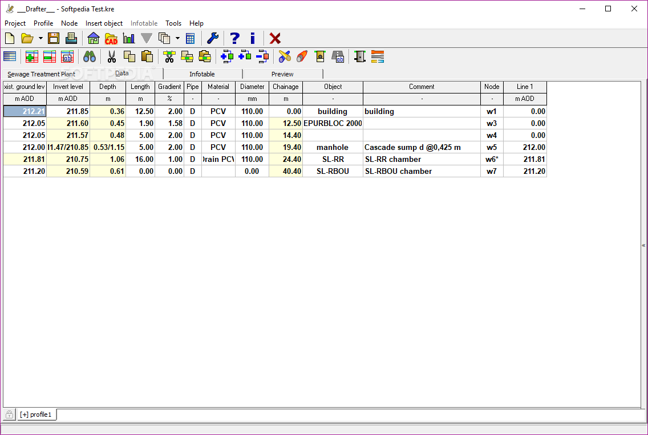The image size is (648, 435).
Task: Select ground level cell 212.21
Action: (x=25, y=112)
